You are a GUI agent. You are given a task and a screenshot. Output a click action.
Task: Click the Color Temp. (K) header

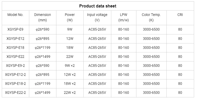(151, 17)
